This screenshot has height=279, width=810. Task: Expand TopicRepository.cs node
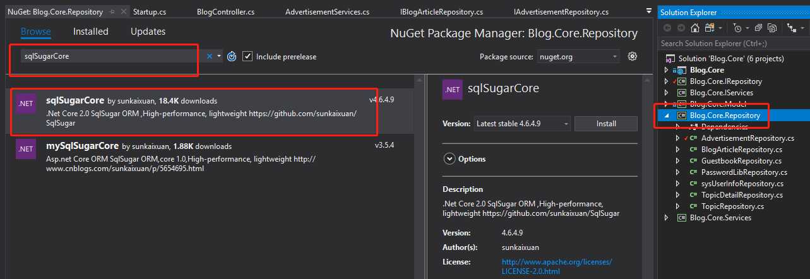point(678,206)
